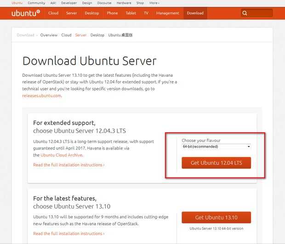Viewport: 285px width, 244px height.
Task: Expand the More dropdown in top bar
Action: point(154,3)
